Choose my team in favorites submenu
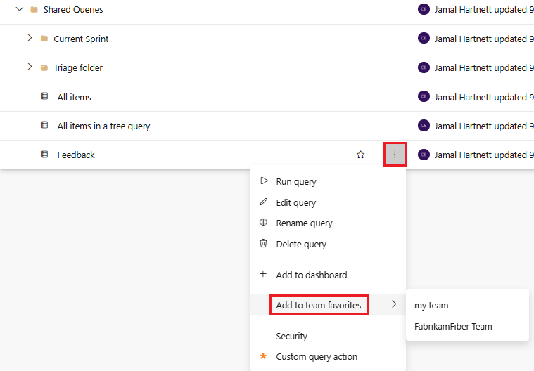This screenshot has width=534, height=371. 431,306
